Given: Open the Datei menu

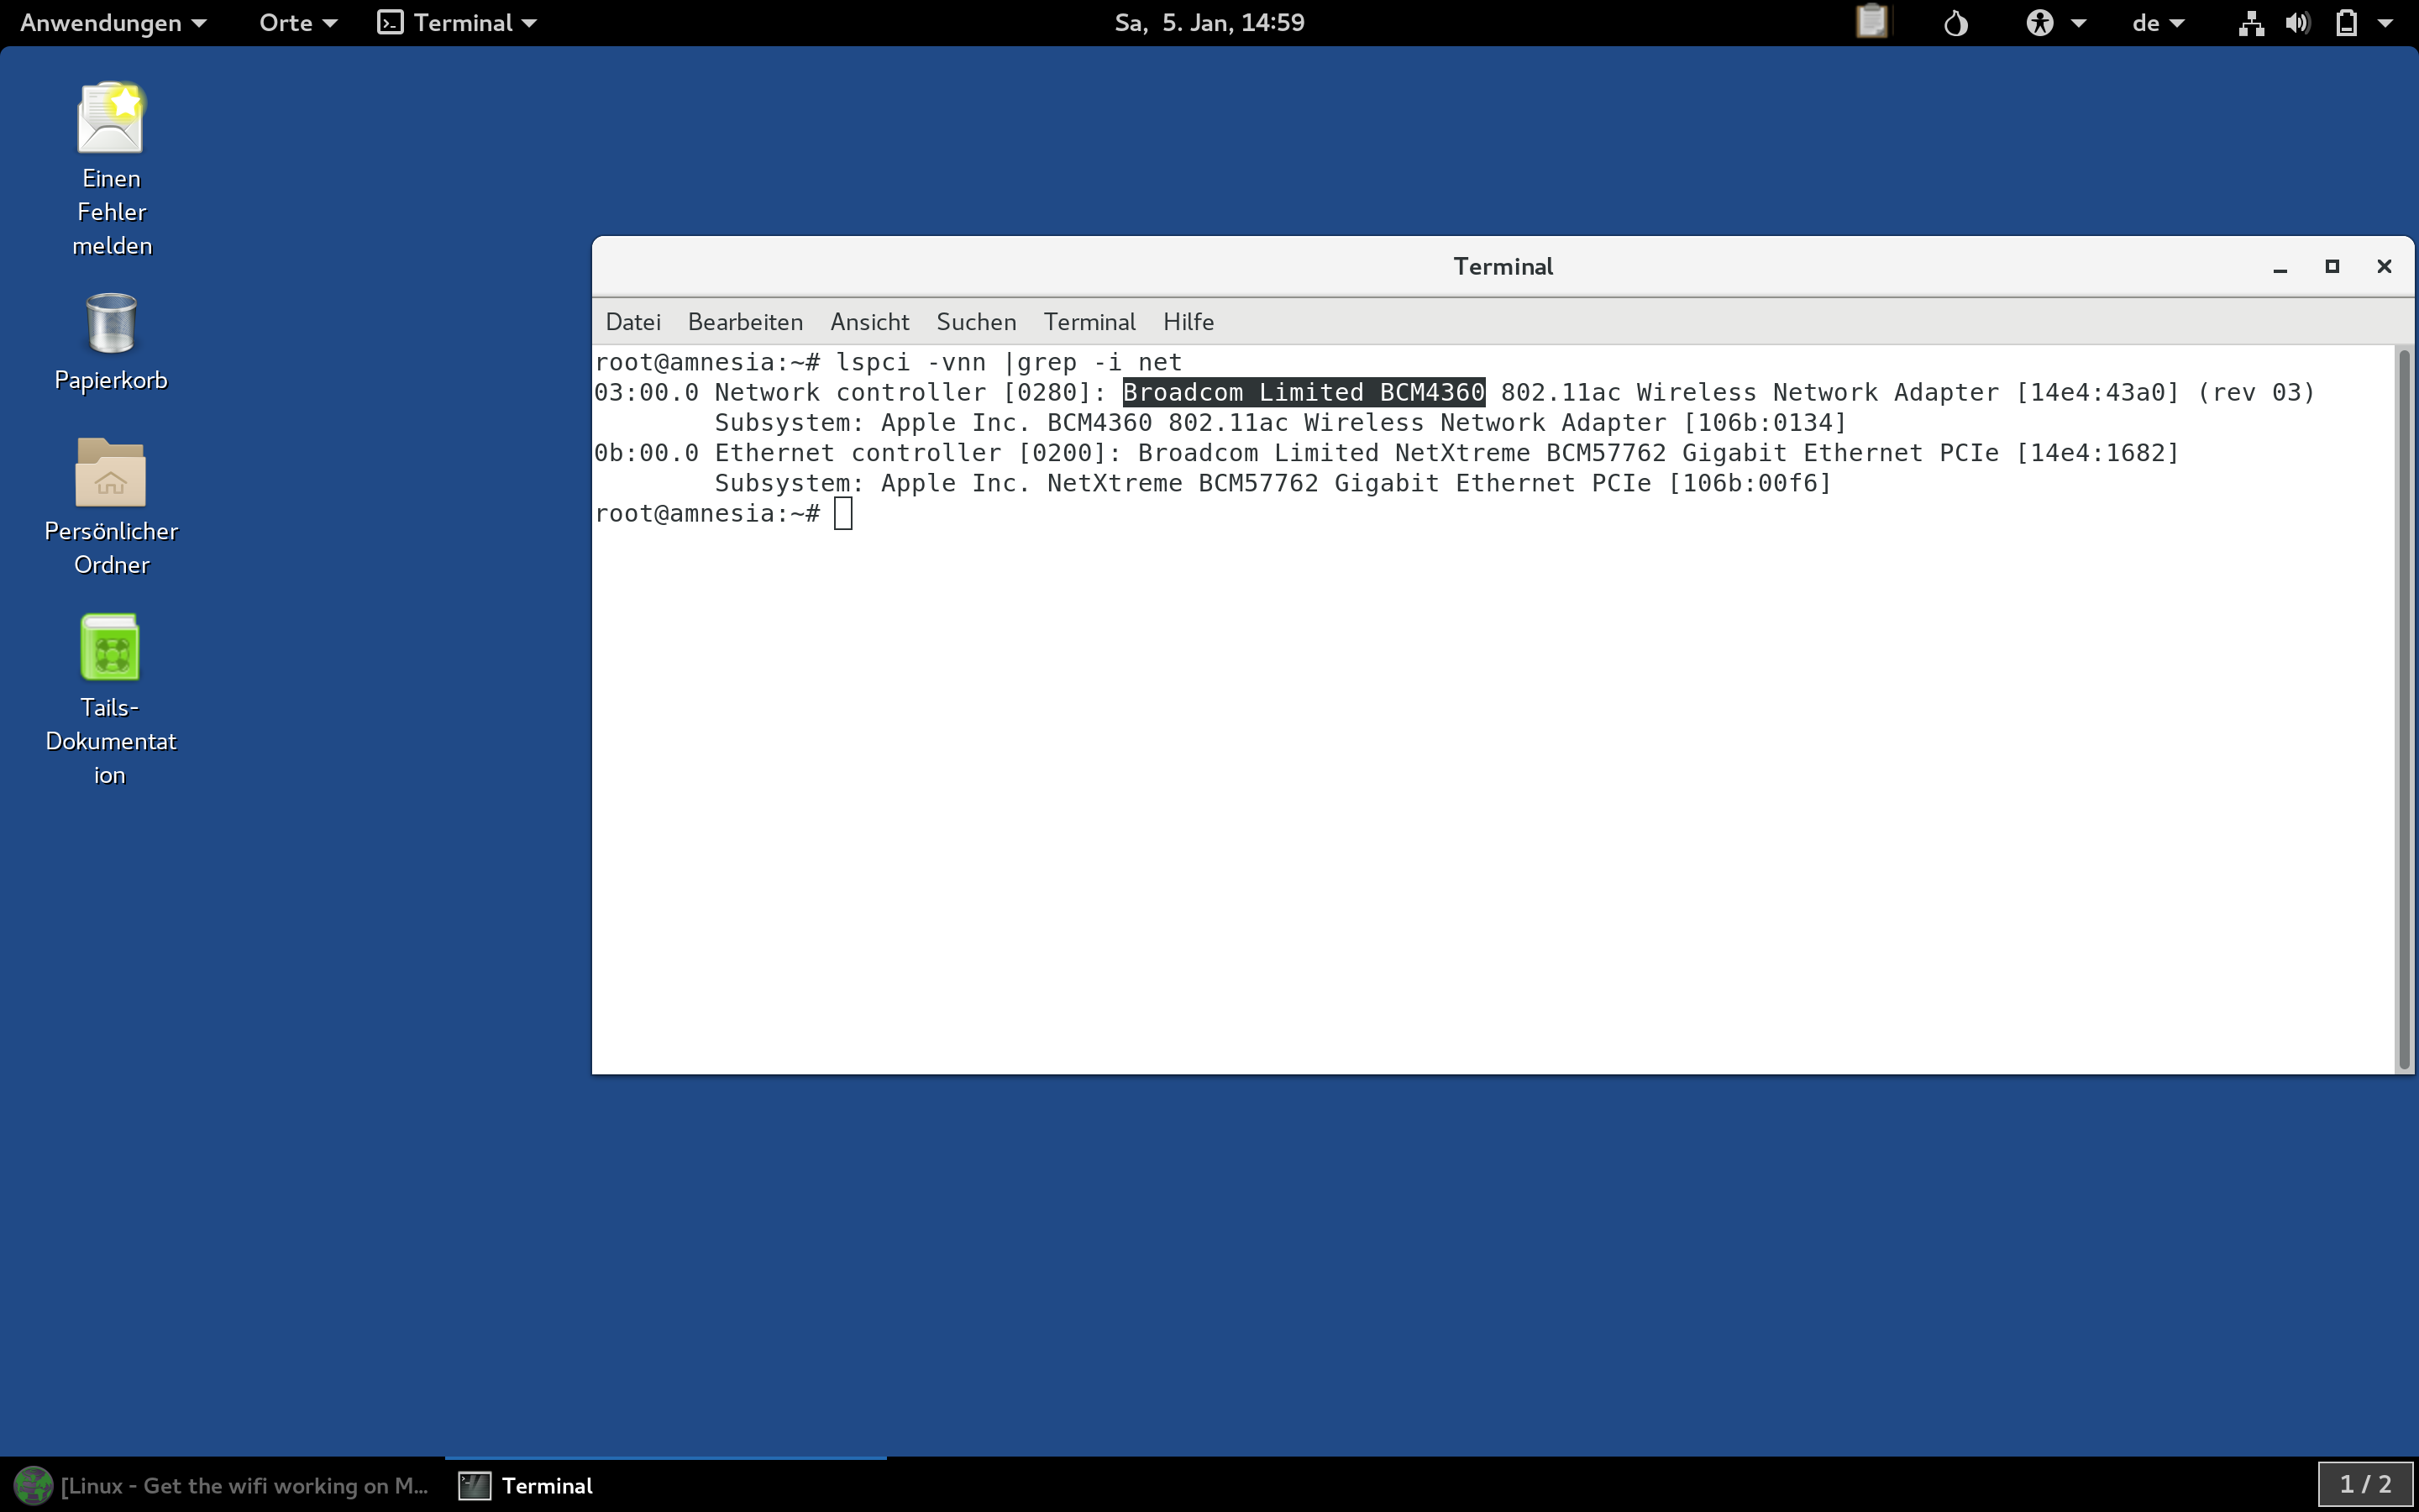Looking at the screenshot, I should coord(632,322).
